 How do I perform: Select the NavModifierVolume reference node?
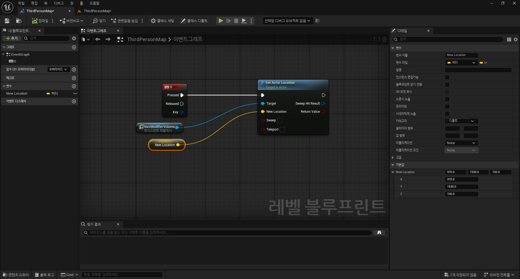pos(160,128)
